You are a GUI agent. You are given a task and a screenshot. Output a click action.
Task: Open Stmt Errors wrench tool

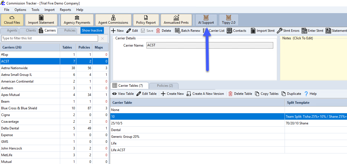coord(288,31)
